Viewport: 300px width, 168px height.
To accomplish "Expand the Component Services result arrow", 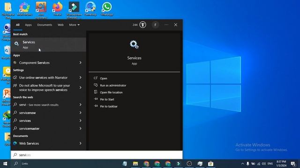I will [80, 63].
